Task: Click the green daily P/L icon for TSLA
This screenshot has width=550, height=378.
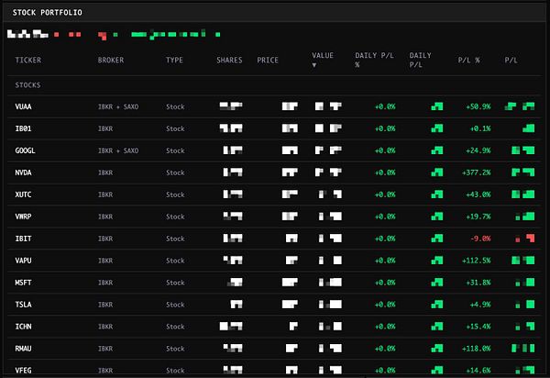Action: pyautogui.click(x=437, y=305)
